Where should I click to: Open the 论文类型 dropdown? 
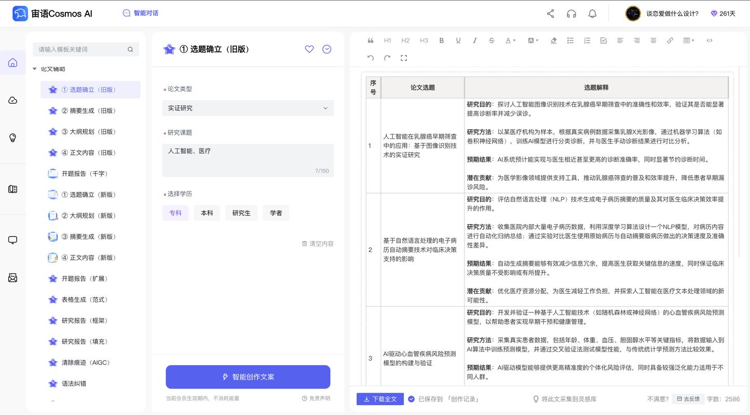pyautogui.click(x=248, y=108)
